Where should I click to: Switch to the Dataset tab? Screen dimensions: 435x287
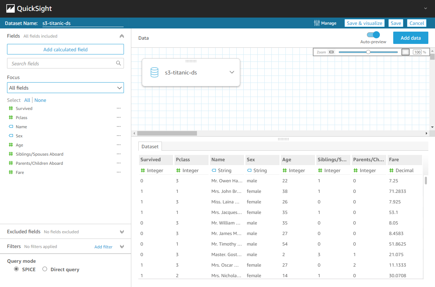(150, 146)
